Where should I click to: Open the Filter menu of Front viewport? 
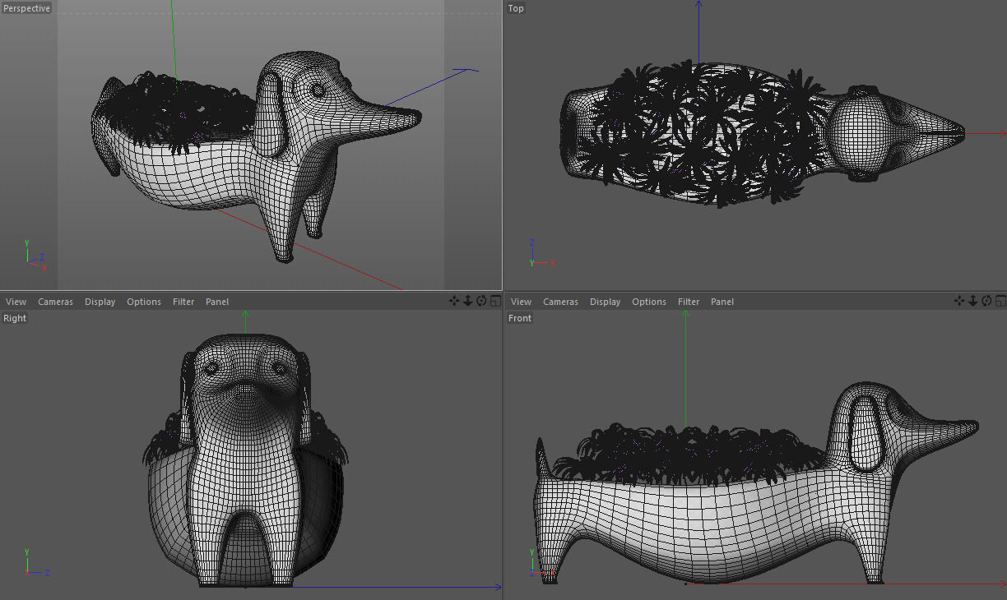689,302
